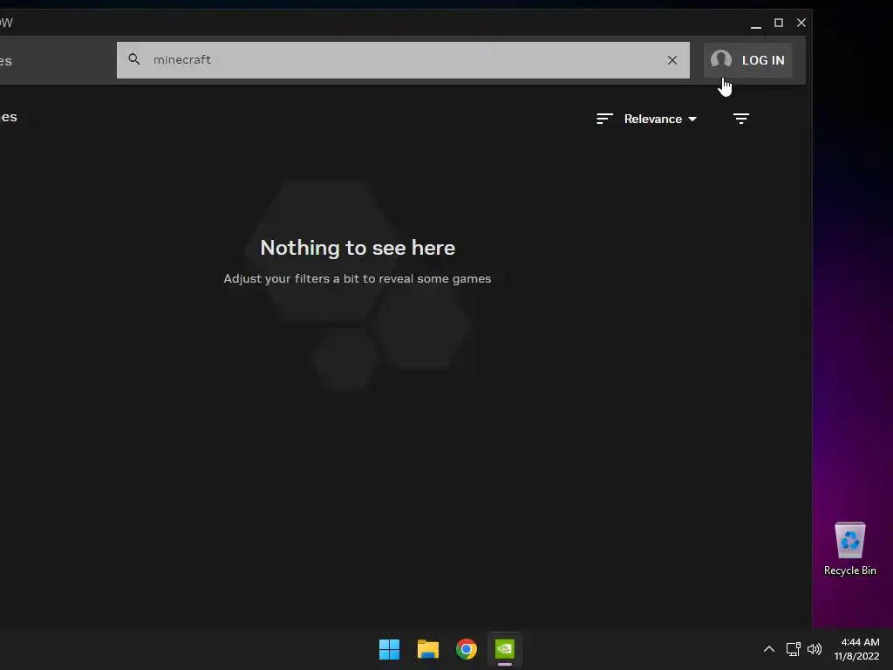The image size is (893, 670).
Task: Select the Recycle Bin desktop icon
Action: click(x=849, y=550)
